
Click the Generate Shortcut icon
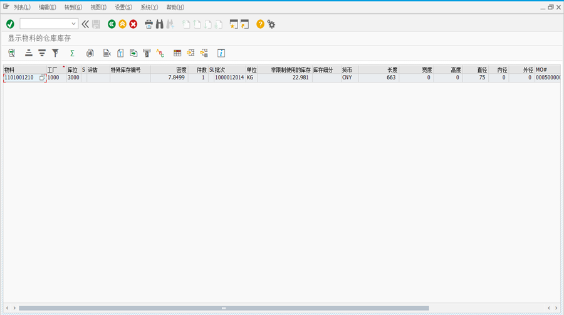(245, 24)
